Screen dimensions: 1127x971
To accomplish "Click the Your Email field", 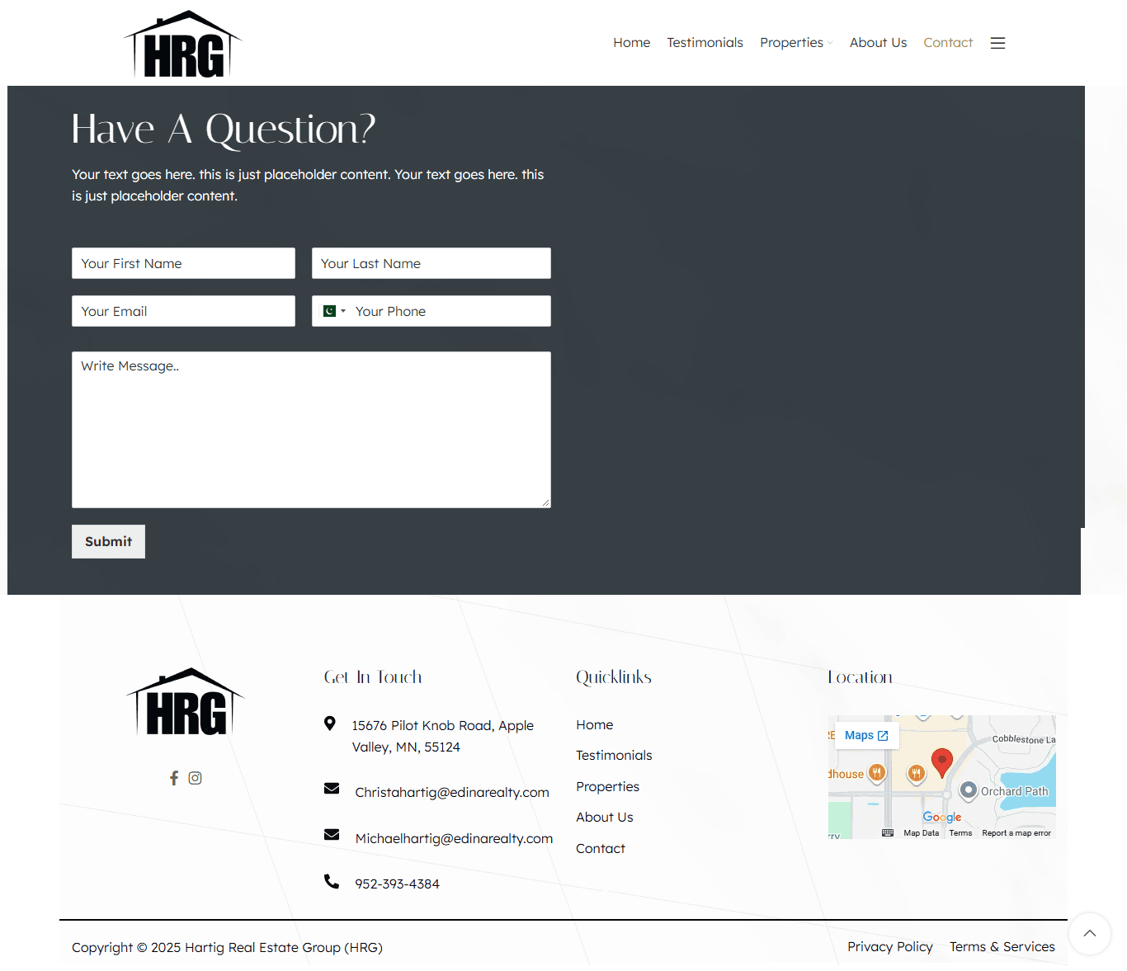I will tap(183, 311).
